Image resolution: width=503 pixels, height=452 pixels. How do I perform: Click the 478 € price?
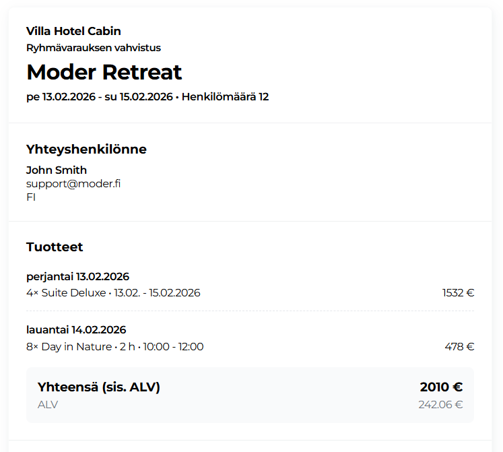[x=459, y=347]
